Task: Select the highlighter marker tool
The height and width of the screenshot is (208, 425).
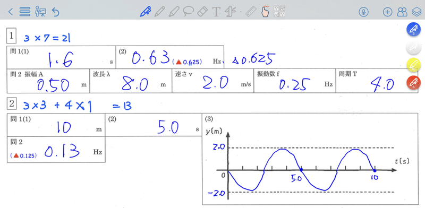Action: (174, 12)
